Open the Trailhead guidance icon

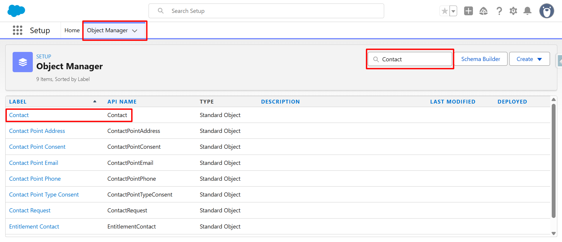[483, 11]
